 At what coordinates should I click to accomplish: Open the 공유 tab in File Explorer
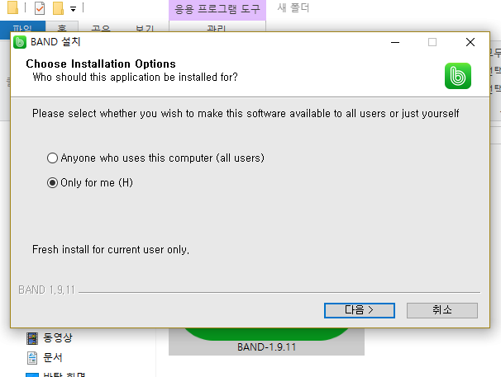coord(101,27)
